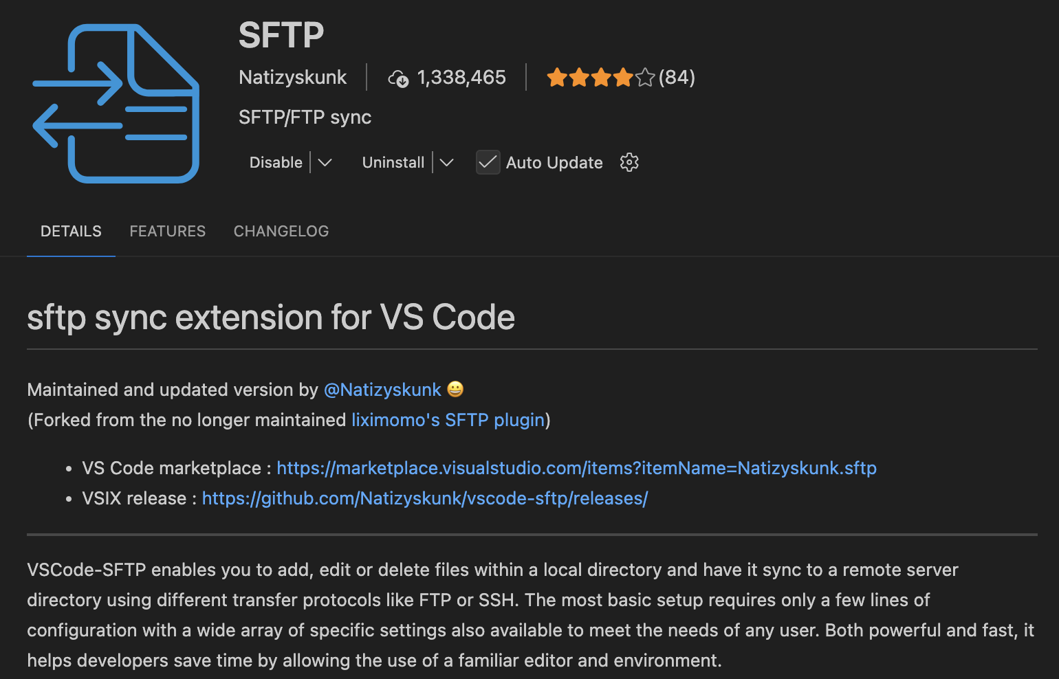Toggle the Auto Update checkbox
This screenshot has height=679, width=1059.
(x=488, y=162)
